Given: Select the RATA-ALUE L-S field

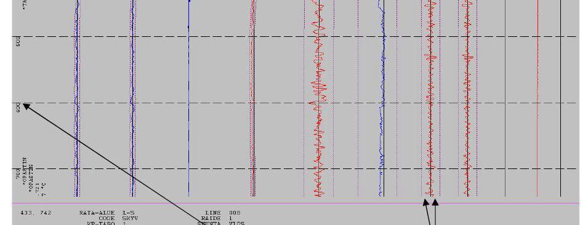Looking at the screenshot, I should coord(107,213).
